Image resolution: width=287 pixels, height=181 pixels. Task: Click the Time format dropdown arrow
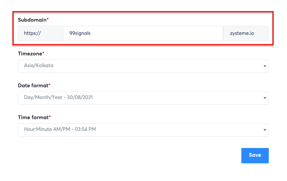(265, 130)
